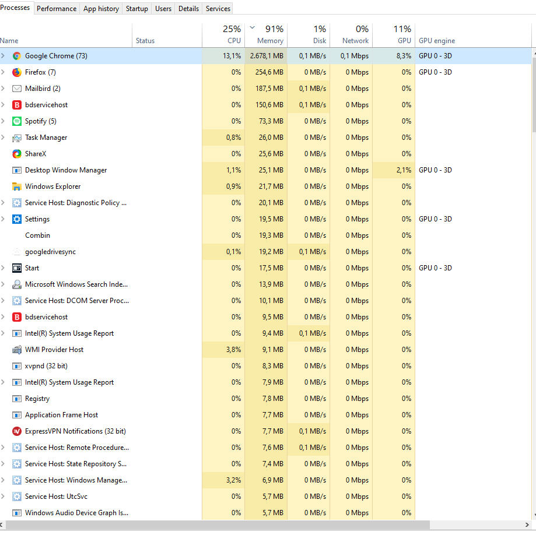Switch to the Startup tab
Image resolution: width=536 pixels, height=535 pixels.
[136, 9]
